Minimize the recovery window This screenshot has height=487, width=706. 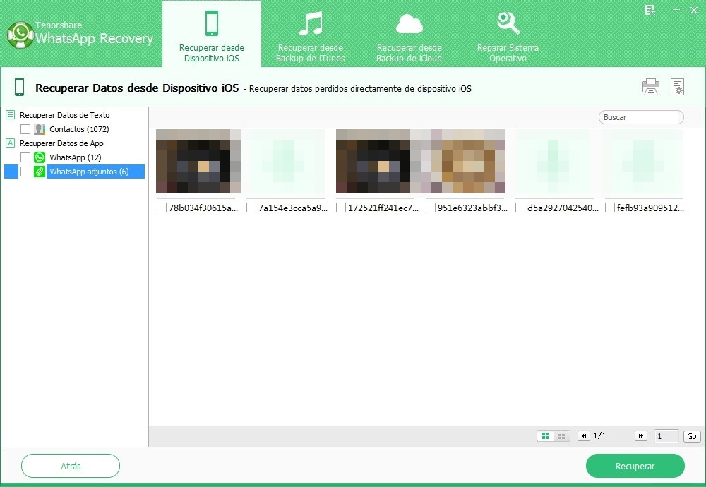(676, 10)
